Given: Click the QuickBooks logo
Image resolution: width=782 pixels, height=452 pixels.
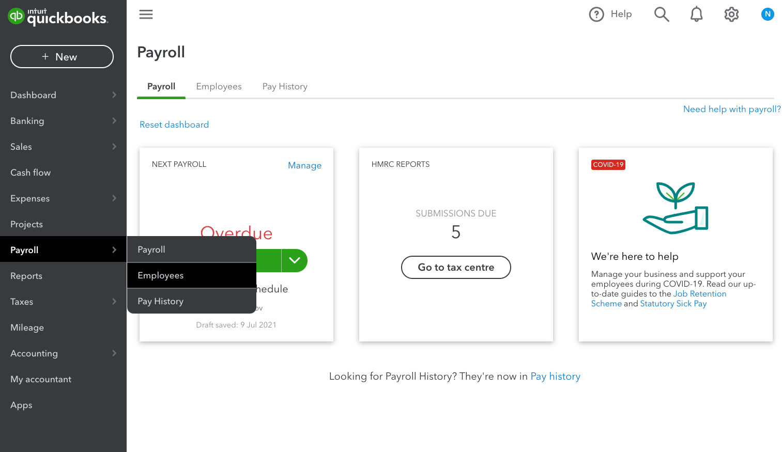Looking at the screenshot, I should pyautogui.click(x=57, y=17).
